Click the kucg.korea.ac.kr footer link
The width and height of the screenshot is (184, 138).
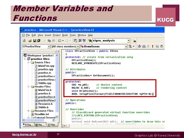[x=25, y=135]
